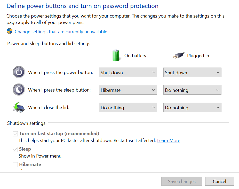Enable the Hibernate checkbox
Screen dimensions: 239x189
click(x=15, y=165)
